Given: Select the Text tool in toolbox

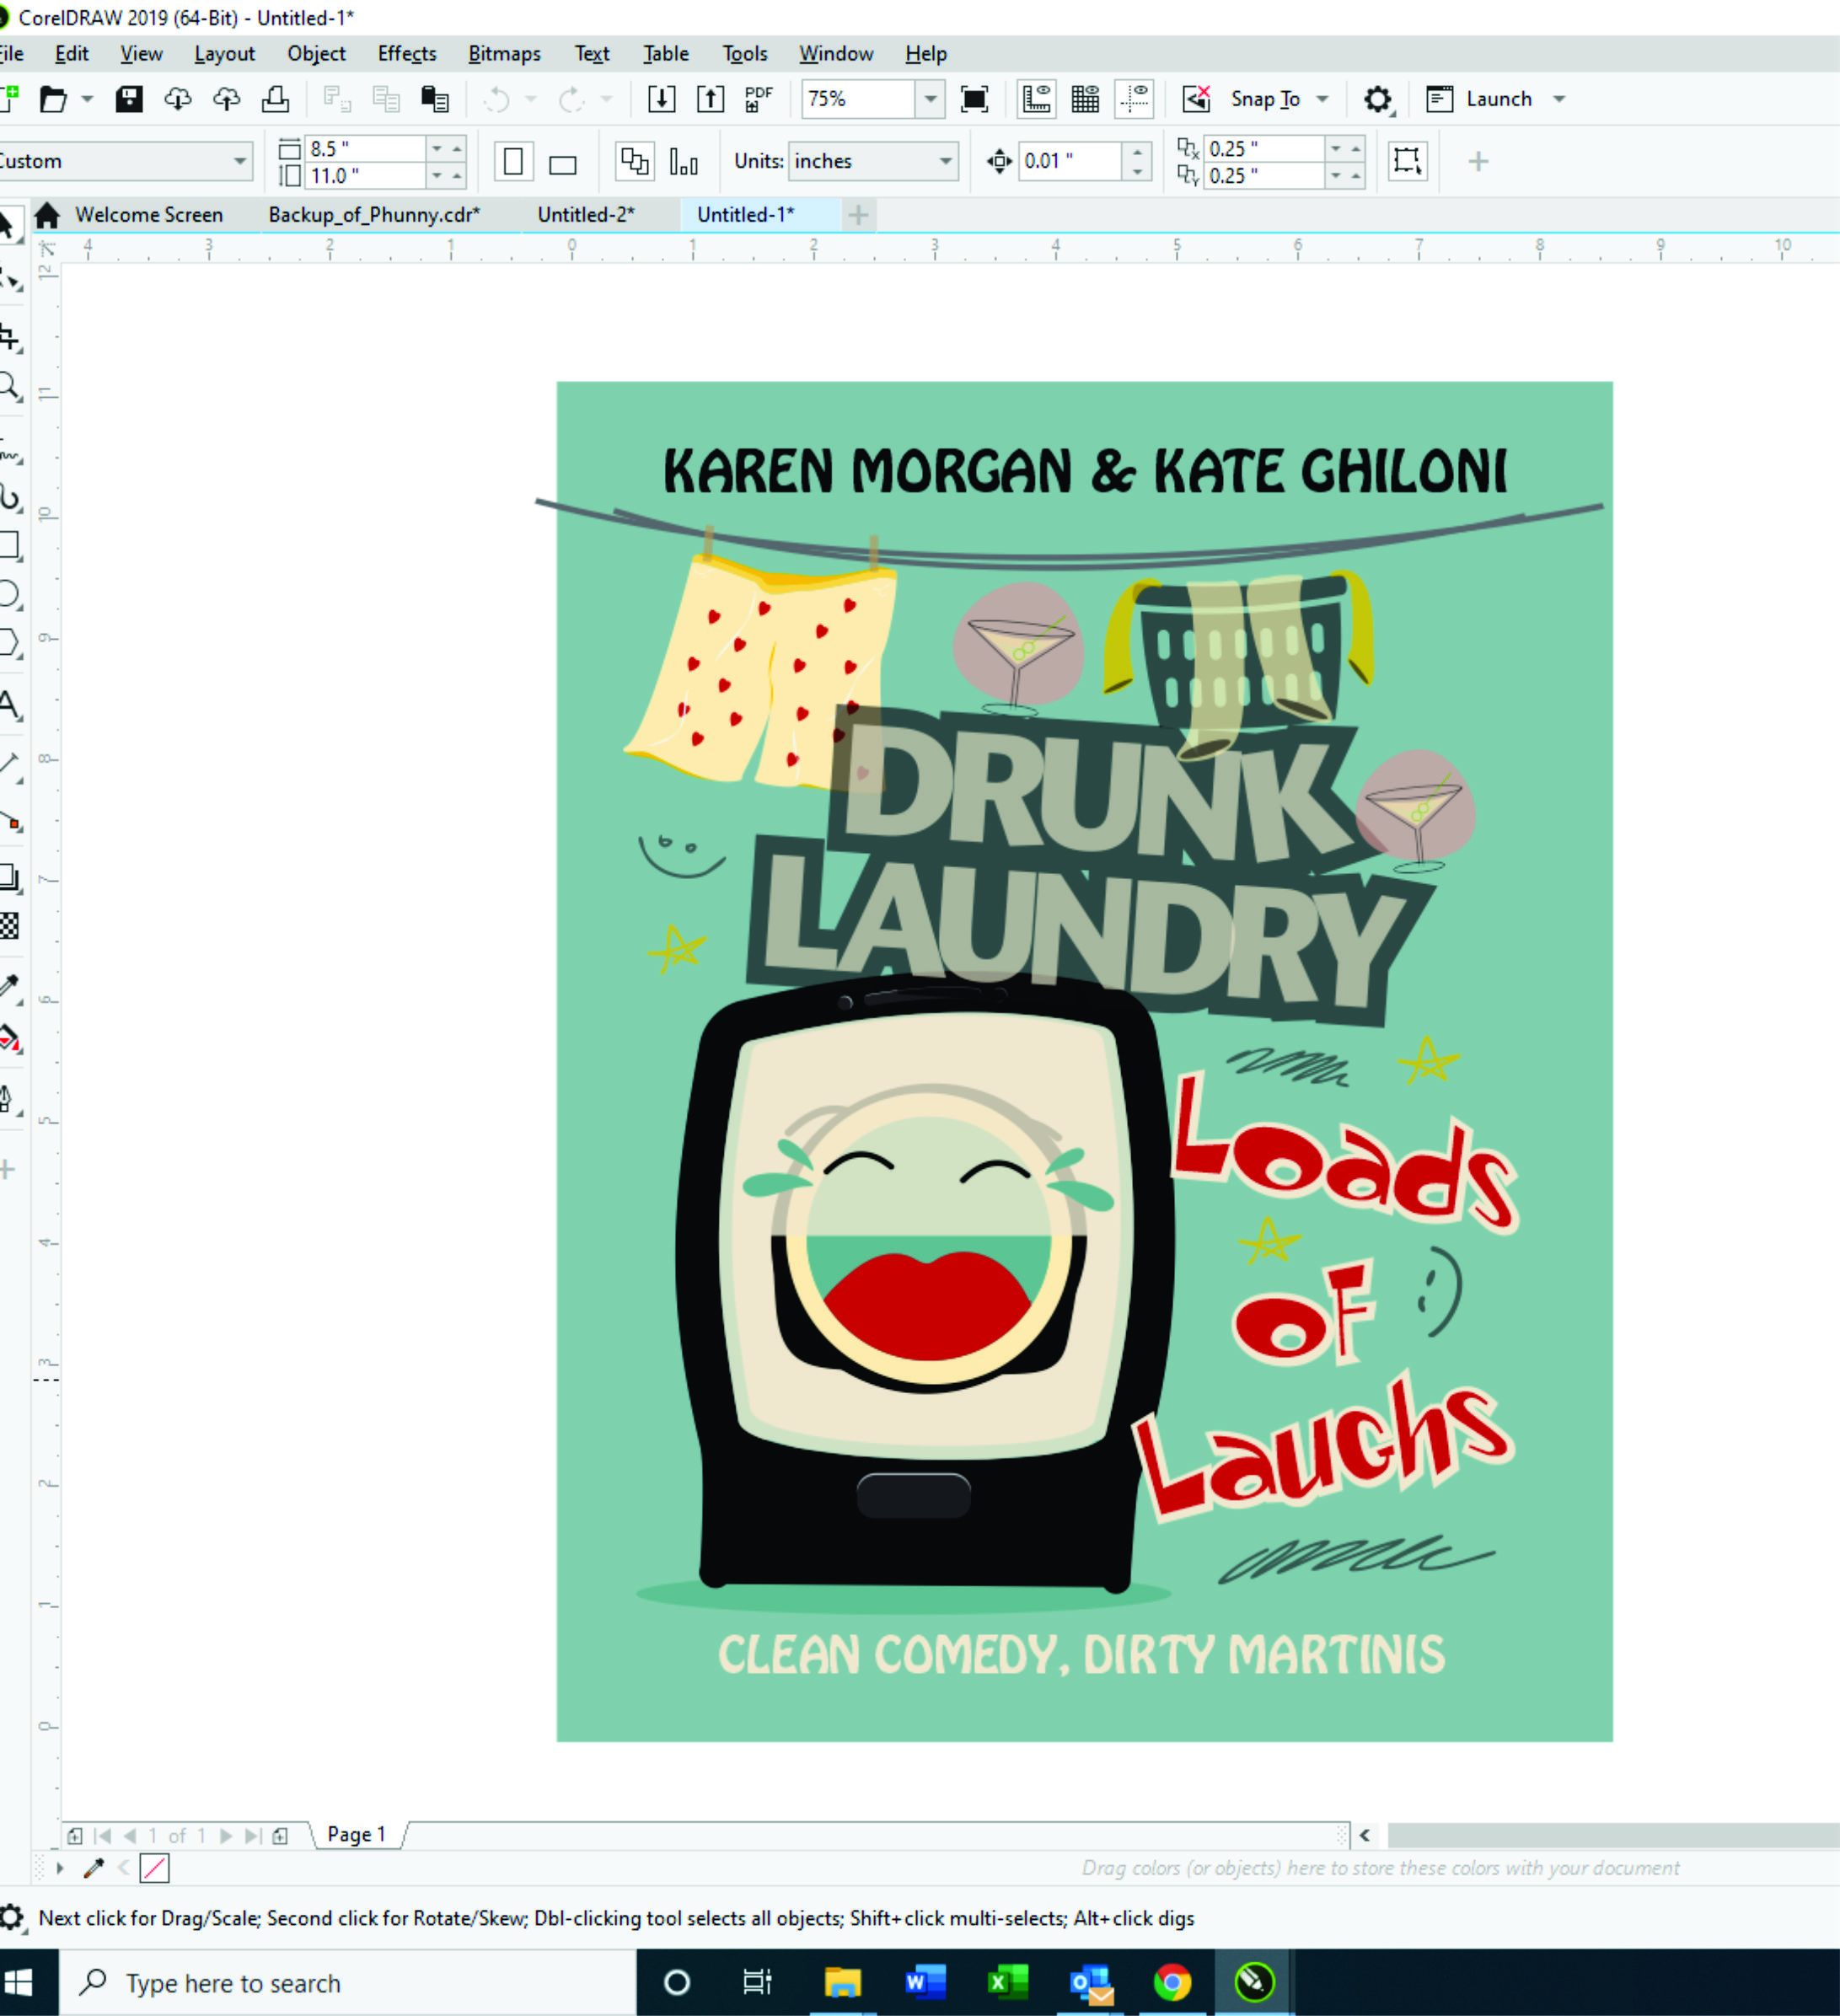Looking at the screenshot, I should pyautogui.click(x=10, y=705).
